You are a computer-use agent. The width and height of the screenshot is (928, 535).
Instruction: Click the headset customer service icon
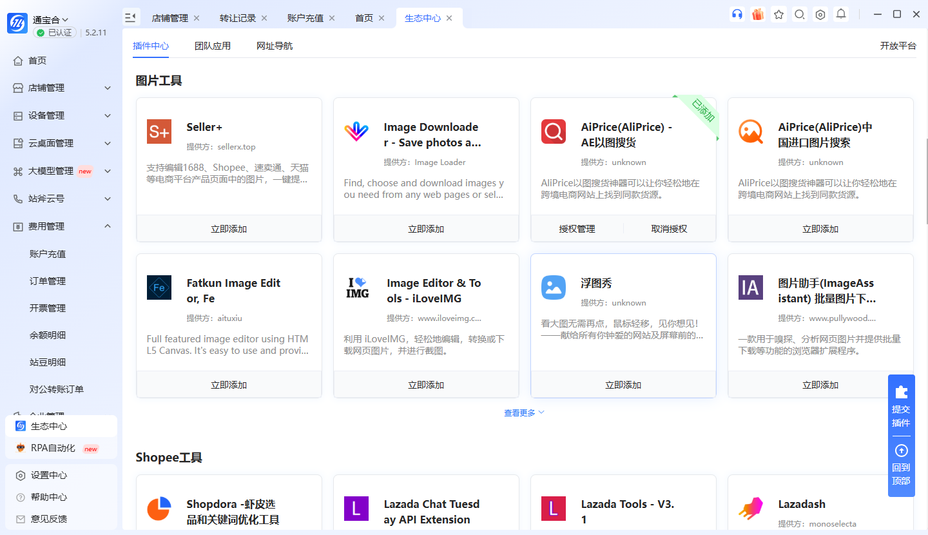pos(737,14)
